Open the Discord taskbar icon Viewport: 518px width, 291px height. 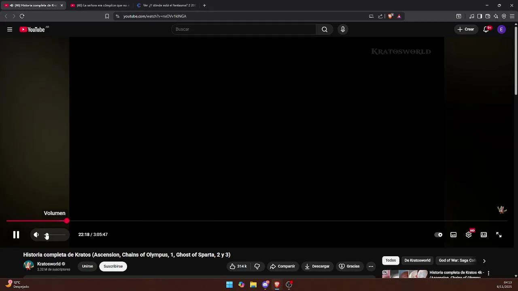tap(265, 285)
